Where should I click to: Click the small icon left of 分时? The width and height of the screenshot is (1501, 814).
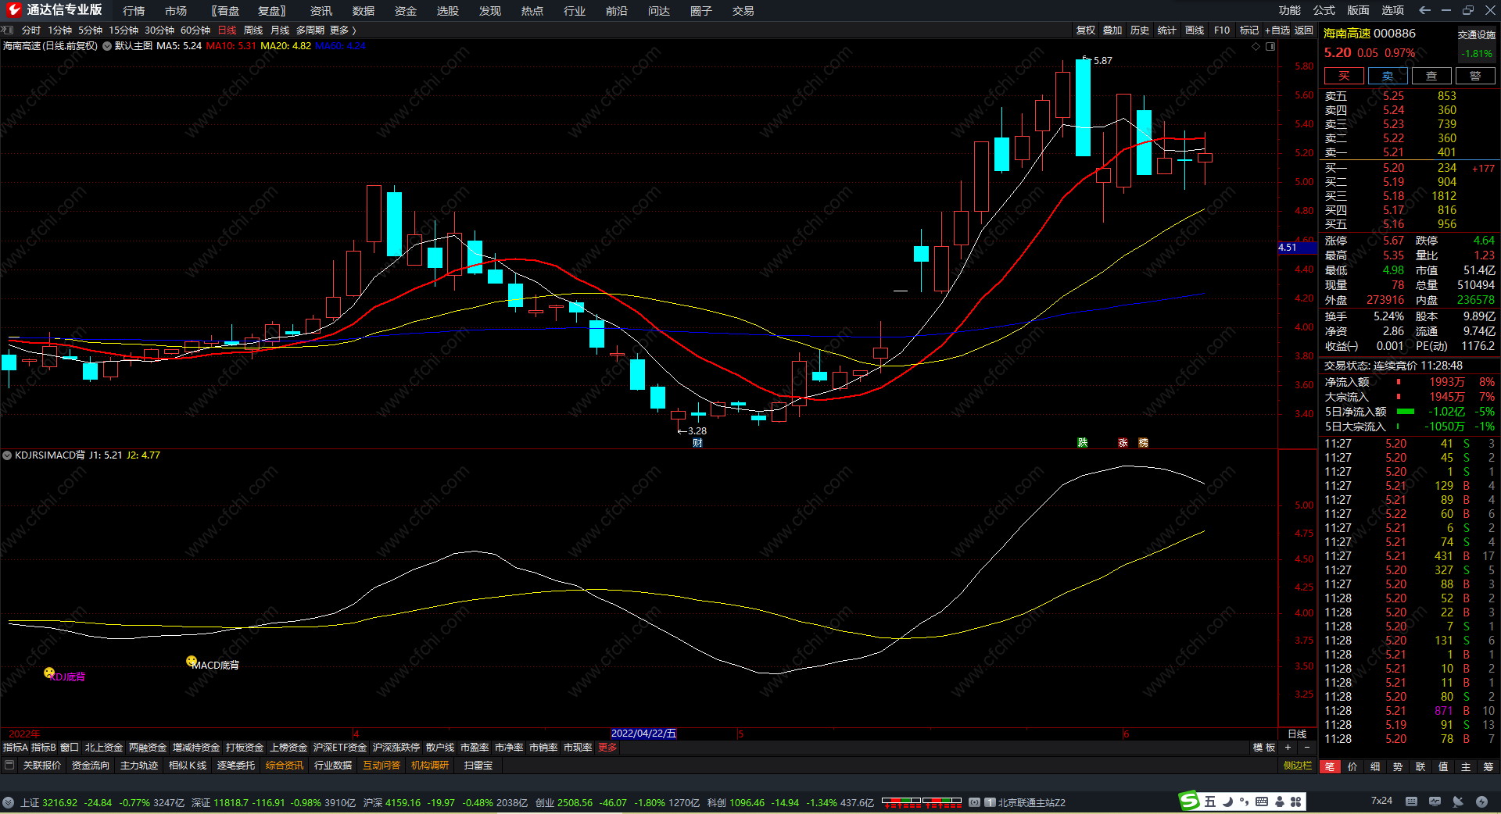tap(8, 30)
